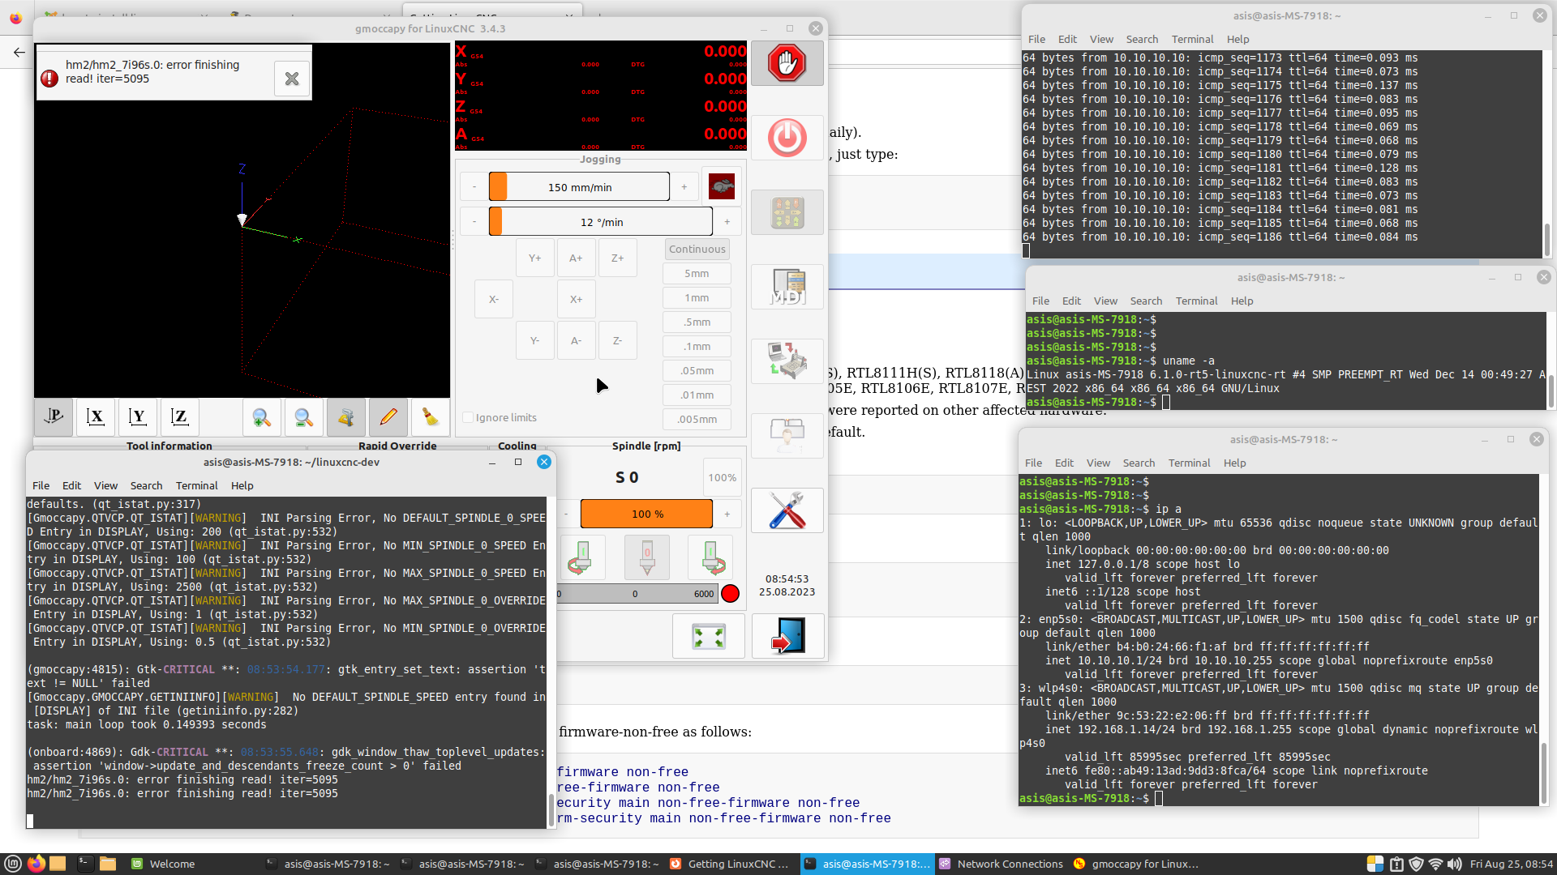Toggle the pencil tool path icon
This screenshot has width=1557, height=875.
388,417
